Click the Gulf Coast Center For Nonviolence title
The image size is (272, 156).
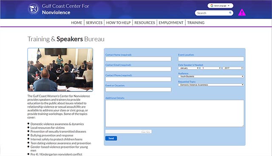tap(65, 9)
